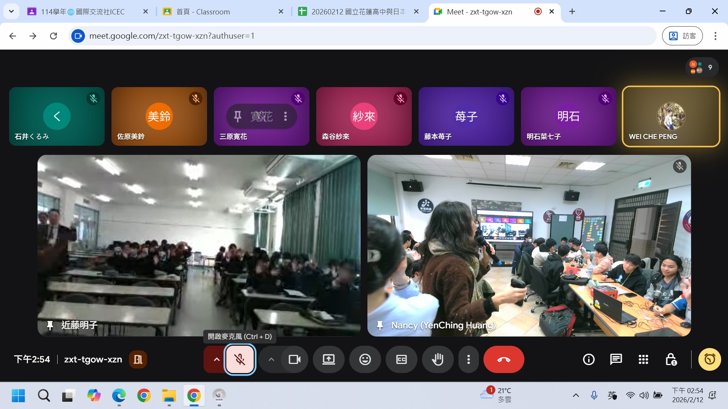Open the activities grid icon
This screenshot has height=409, width=728.
[x=643, y=359]
